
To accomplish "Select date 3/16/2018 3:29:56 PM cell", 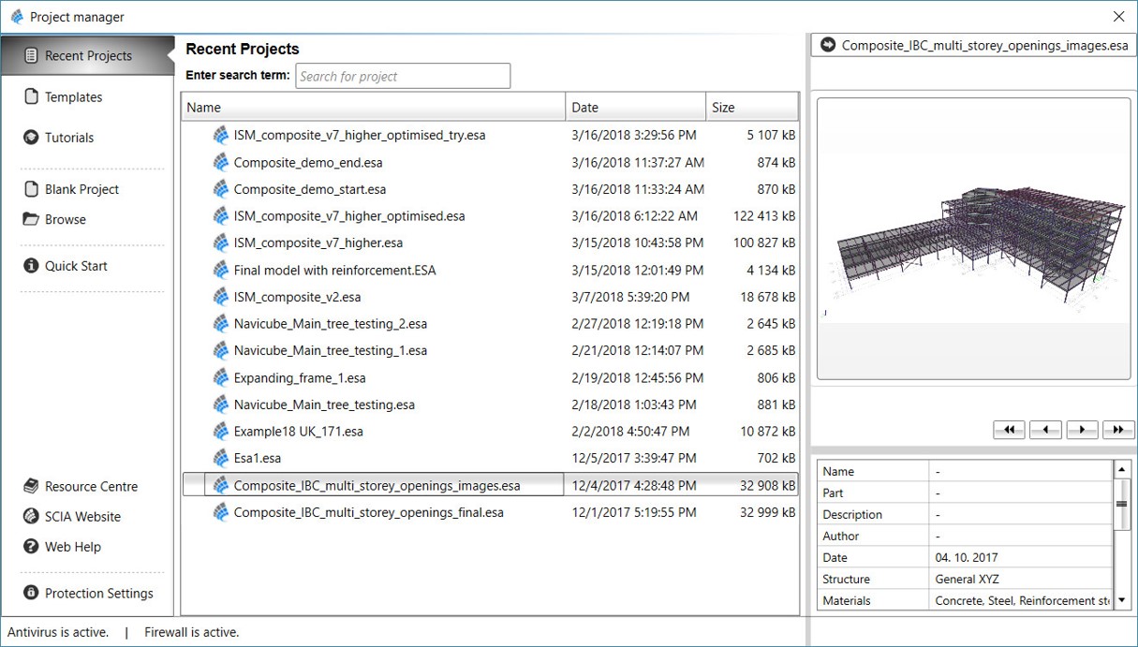I will (634, 135).
